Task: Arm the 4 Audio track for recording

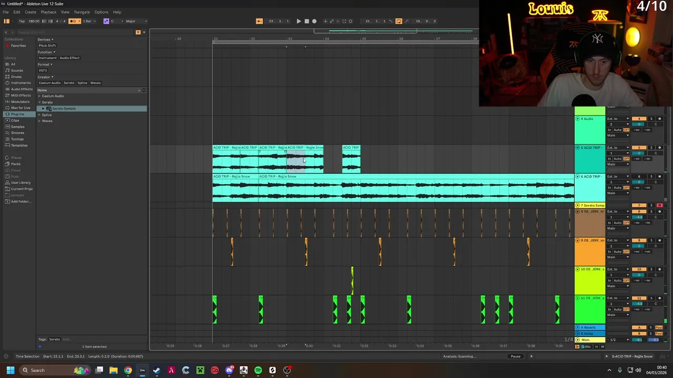Action: coord(659,119)
